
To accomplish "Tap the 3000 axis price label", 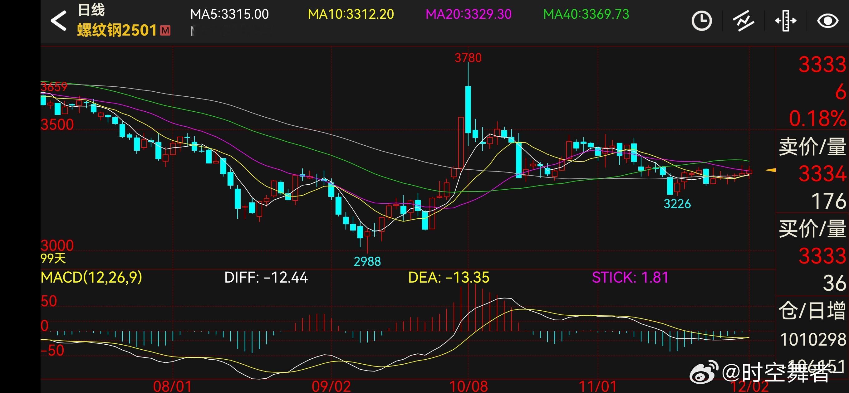I will point(57,245).
